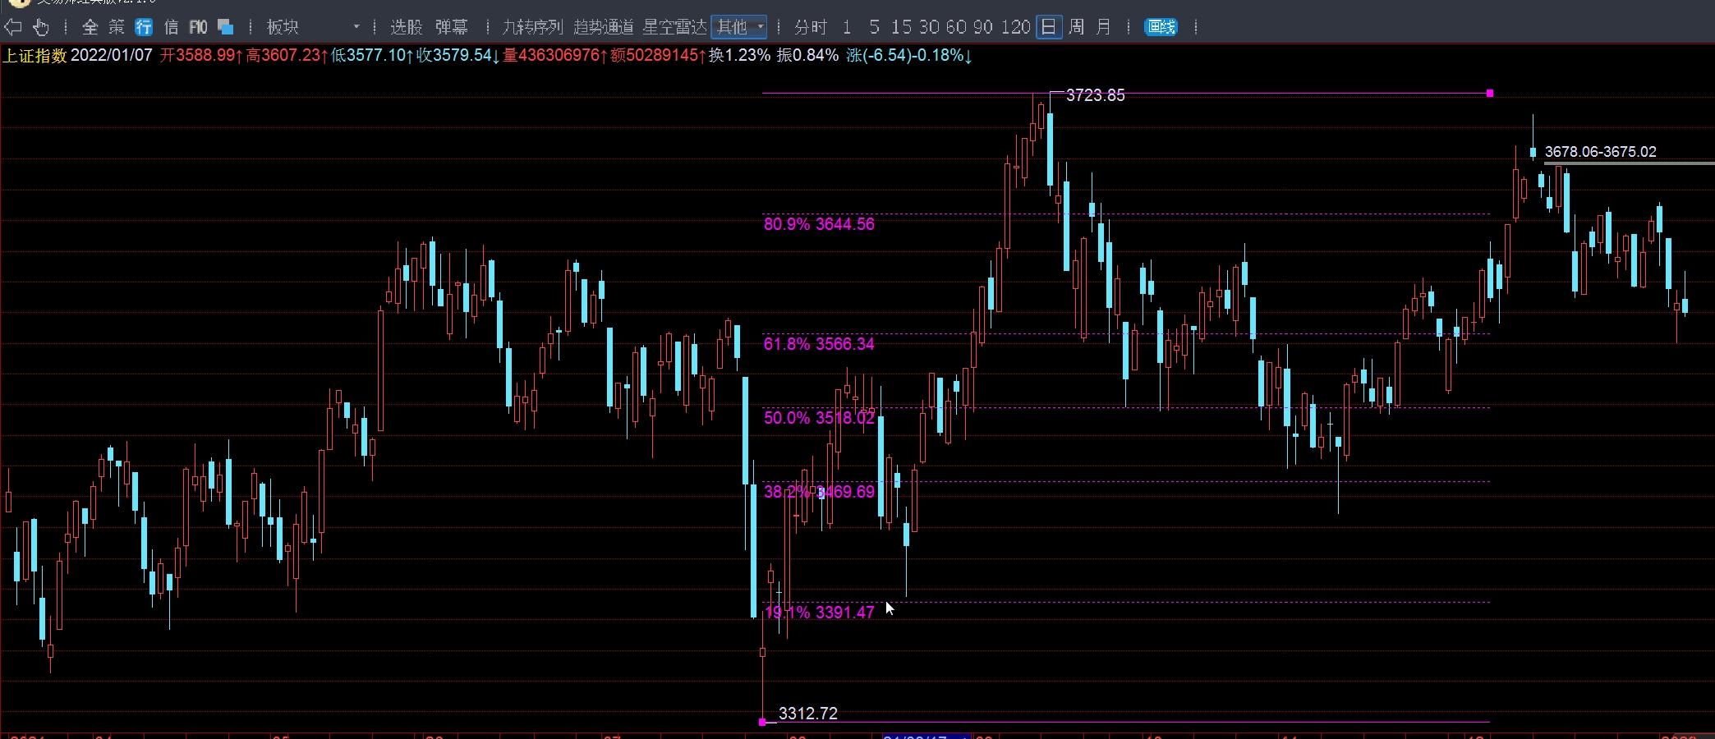
Task: Click the 量436306976 volume value
Action: pyautogui.click(x=554, y=55)
